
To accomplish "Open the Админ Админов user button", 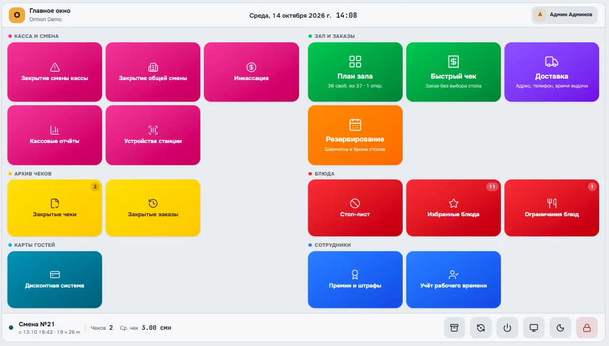I will click(x=564, y=15).
